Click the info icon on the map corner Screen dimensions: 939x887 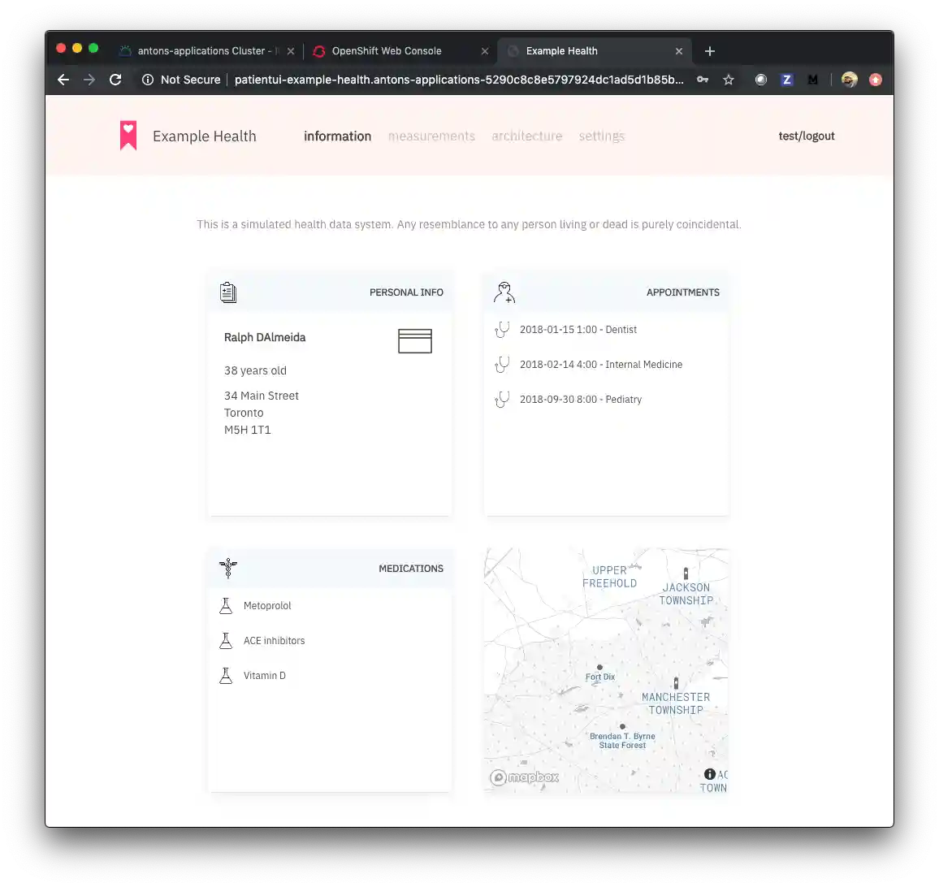709,774
